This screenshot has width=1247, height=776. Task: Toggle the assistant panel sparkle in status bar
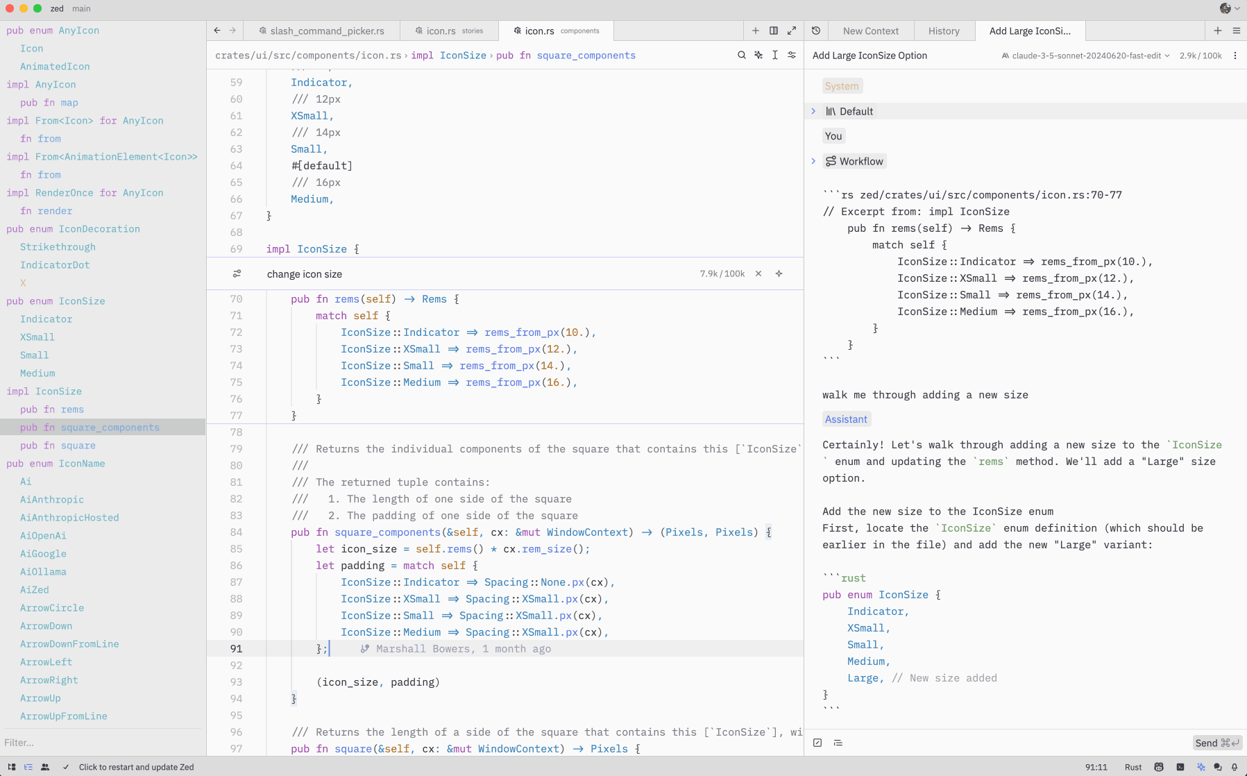click(x=1201, y=767)
